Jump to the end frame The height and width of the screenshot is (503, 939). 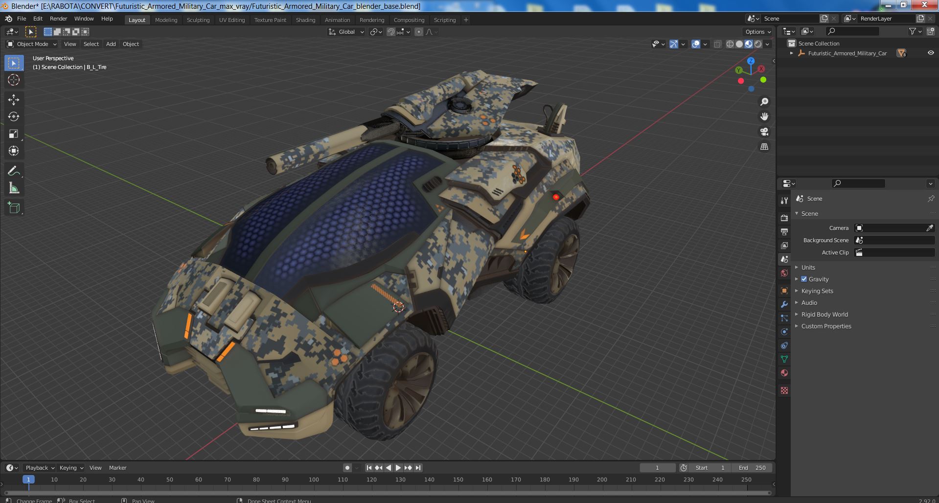pyautogui.click(x=418, y=468)
